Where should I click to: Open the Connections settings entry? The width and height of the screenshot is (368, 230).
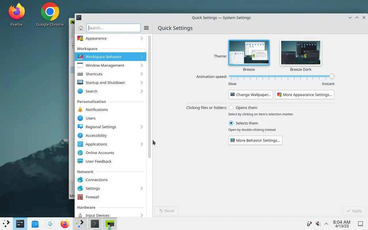[x=110, y=180]
